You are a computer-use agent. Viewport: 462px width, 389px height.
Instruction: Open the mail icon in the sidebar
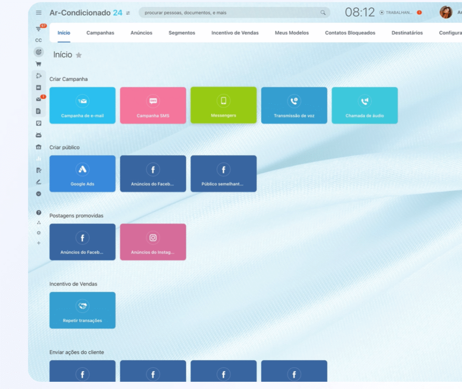[39, 99]
